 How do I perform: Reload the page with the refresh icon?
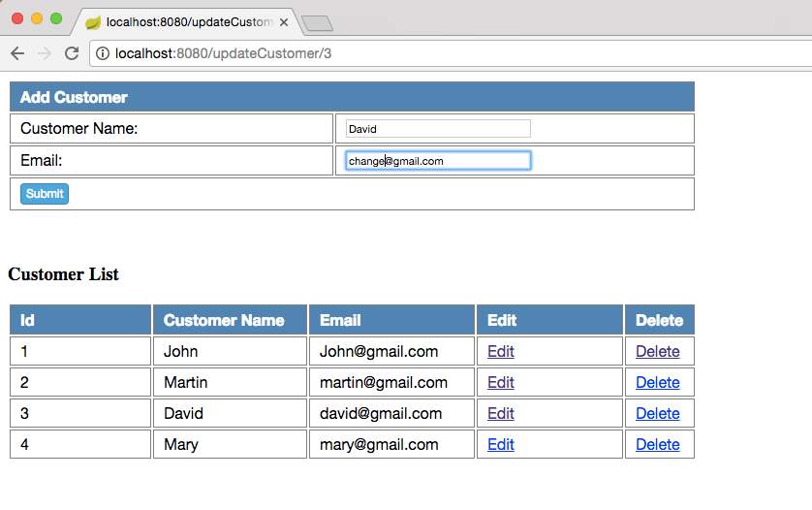(x=72, y=53)
